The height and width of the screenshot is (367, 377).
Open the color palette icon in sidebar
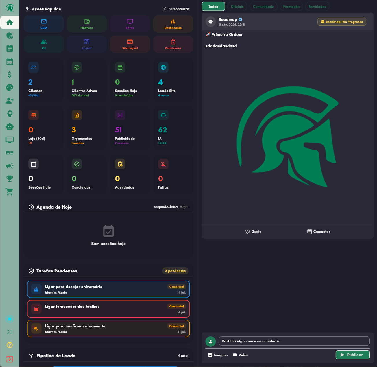(10, 88)
